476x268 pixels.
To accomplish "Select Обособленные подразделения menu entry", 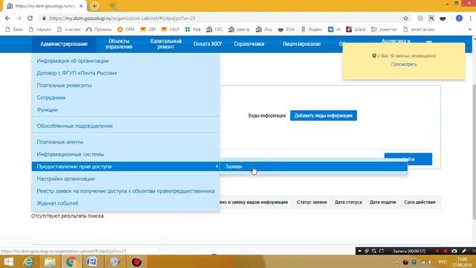I will [x=126, y=126].
